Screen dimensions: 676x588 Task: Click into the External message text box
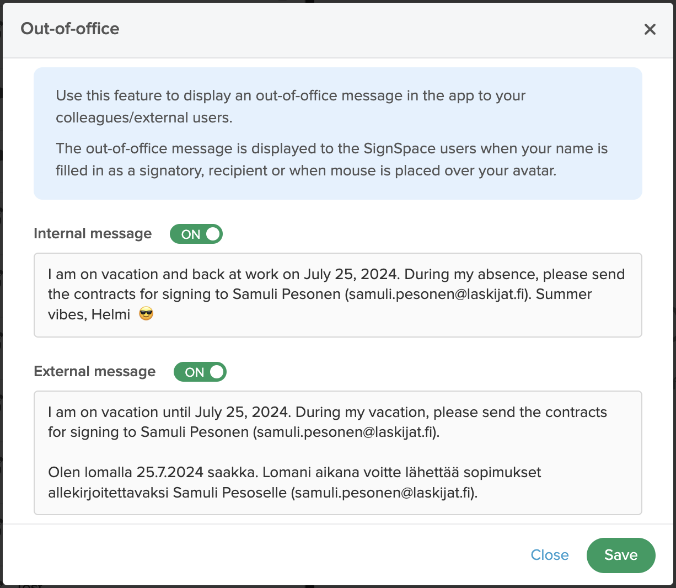click(x=338, y=453)
